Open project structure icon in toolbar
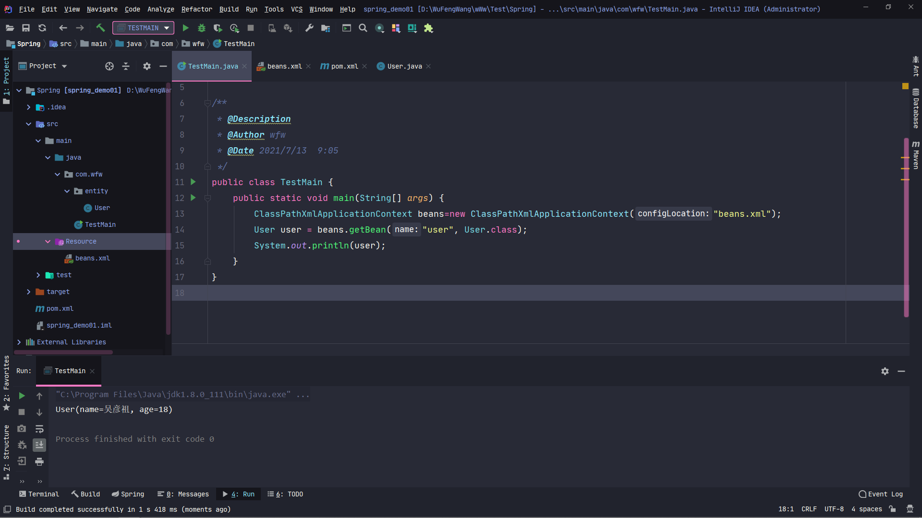This screenshot has width=922, height=518. coord(326,28)
